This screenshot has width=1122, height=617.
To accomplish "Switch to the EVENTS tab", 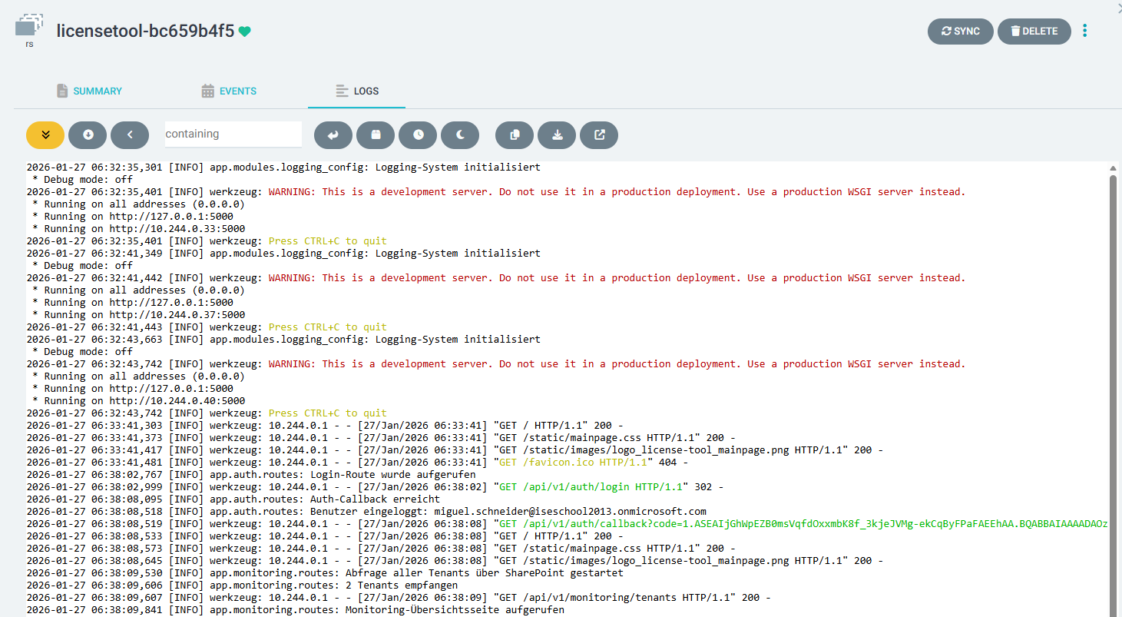I will coord(228,91).
